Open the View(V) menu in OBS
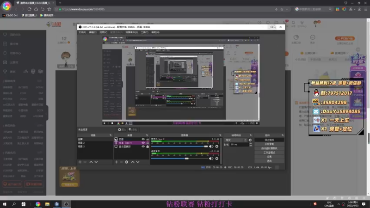This screenshot has width=370, height=208. [103, 32]
